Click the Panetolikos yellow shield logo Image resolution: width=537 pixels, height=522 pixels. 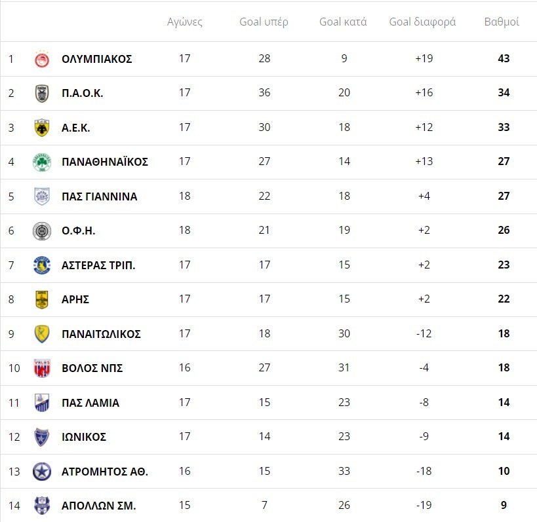pos(42,334)
